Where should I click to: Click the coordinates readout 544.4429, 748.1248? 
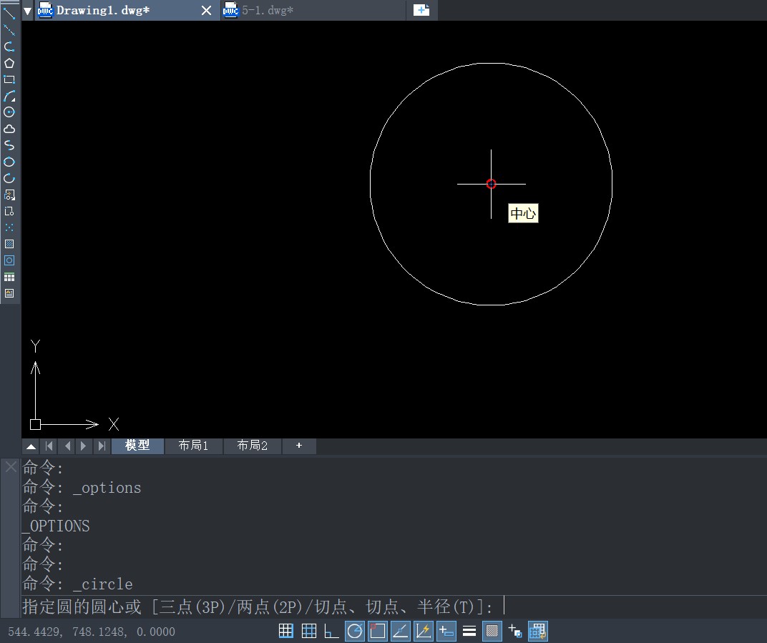pyautogui.click(x=92, y=632)
